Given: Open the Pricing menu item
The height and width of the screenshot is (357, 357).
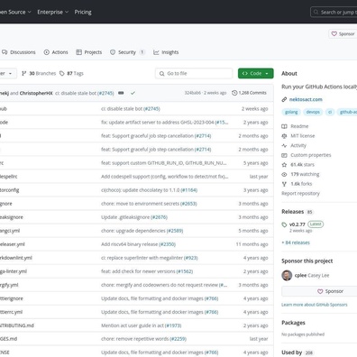Looking at the screenshot, I should click(x=83, y=12).
